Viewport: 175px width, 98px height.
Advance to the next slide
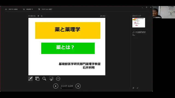78,86
